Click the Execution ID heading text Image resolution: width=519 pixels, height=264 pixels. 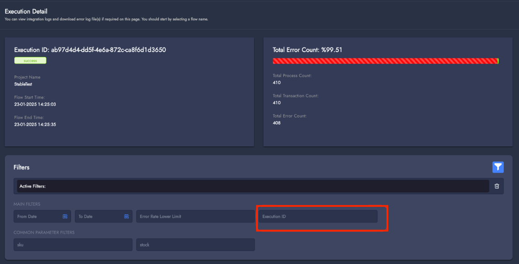tap(90, 50)
